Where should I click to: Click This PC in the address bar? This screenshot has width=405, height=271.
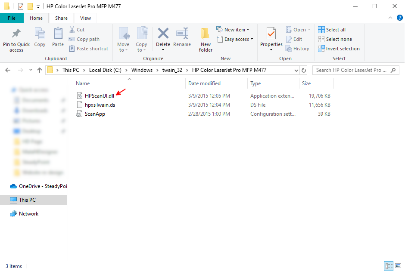(x=71, y=70)
